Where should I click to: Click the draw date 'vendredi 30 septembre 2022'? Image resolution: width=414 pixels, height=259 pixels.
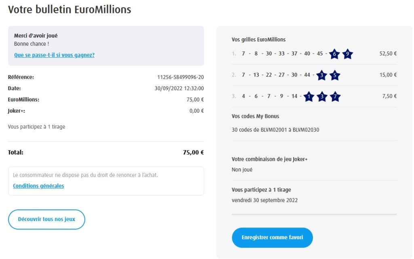point(264,200)
